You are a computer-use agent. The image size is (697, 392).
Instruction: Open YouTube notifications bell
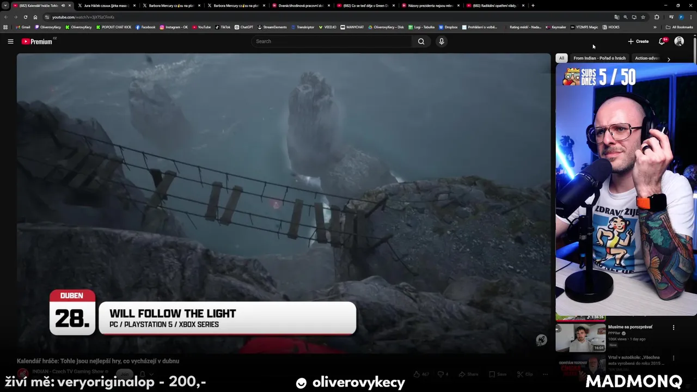click(662, 41)
